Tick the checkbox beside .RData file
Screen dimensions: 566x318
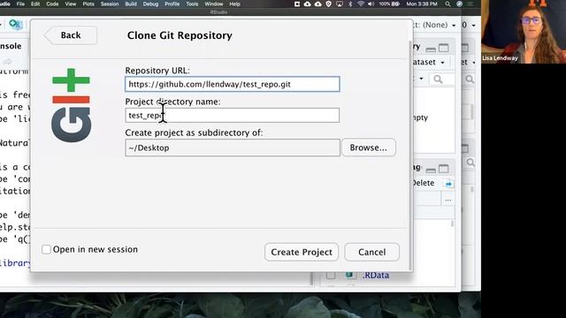pos(331,275)
